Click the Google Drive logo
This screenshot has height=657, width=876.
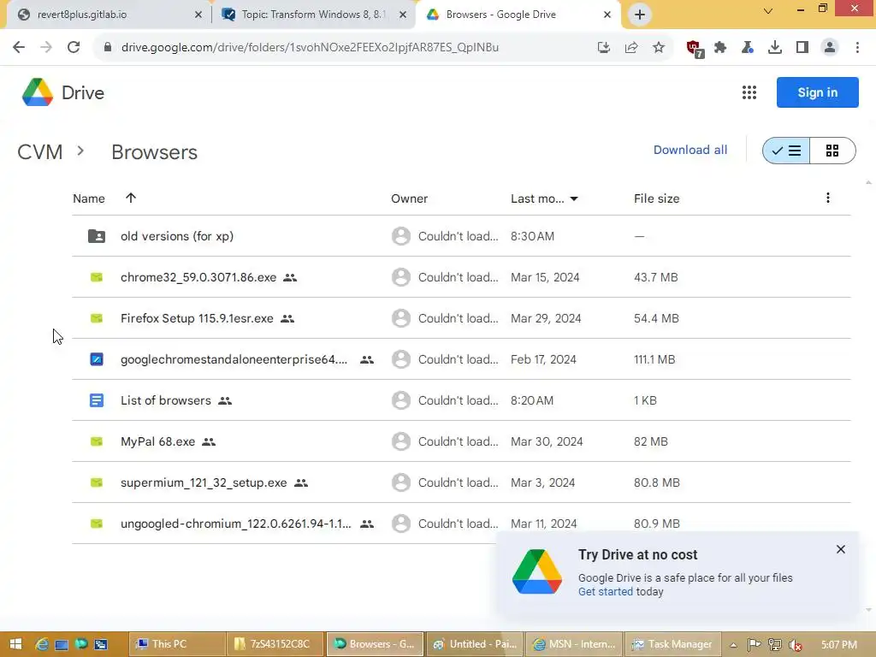click(38, 92)
